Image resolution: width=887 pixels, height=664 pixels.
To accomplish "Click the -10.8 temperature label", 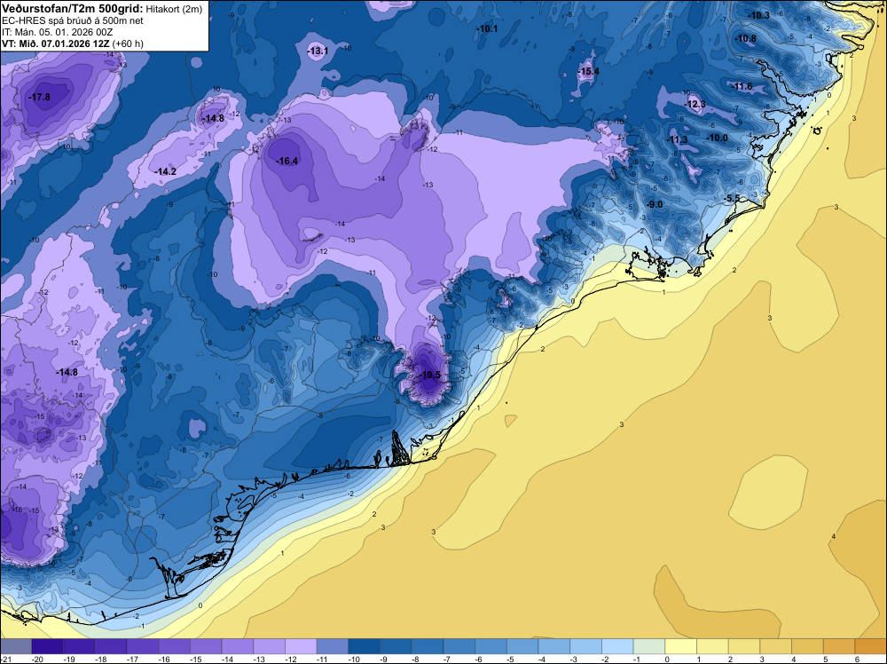I will point(746,38).
